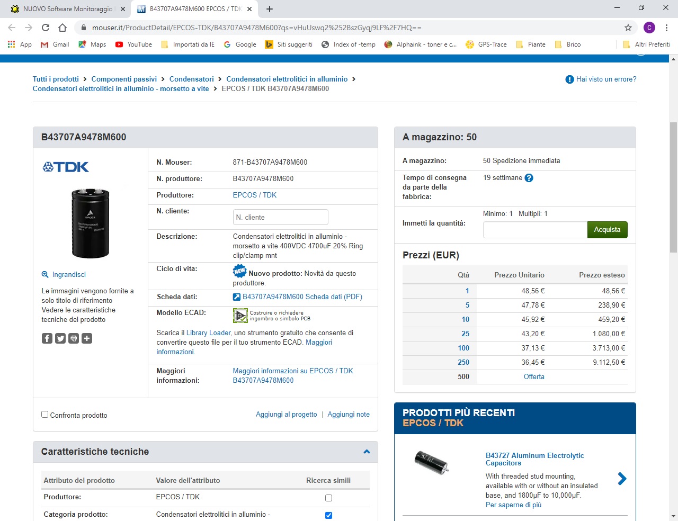This screenshot has height=521, width=678.
Task: Click the TDK logo
Action: (66, 167)
